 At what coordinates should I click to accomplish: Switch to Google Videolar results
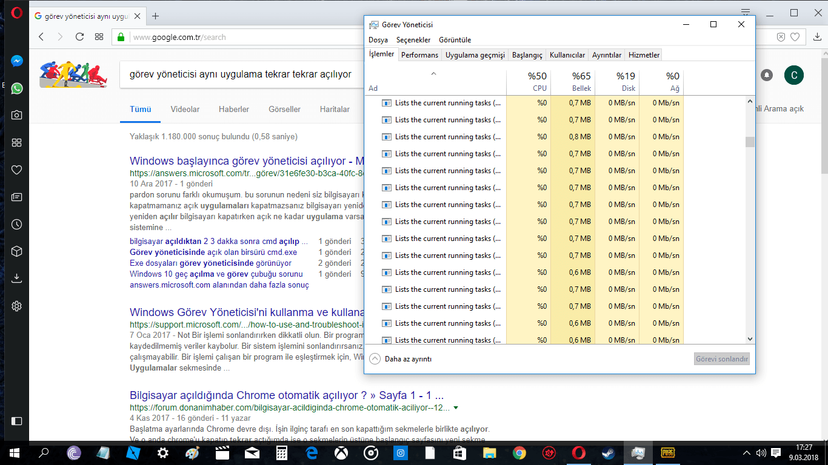pos(185,110)
